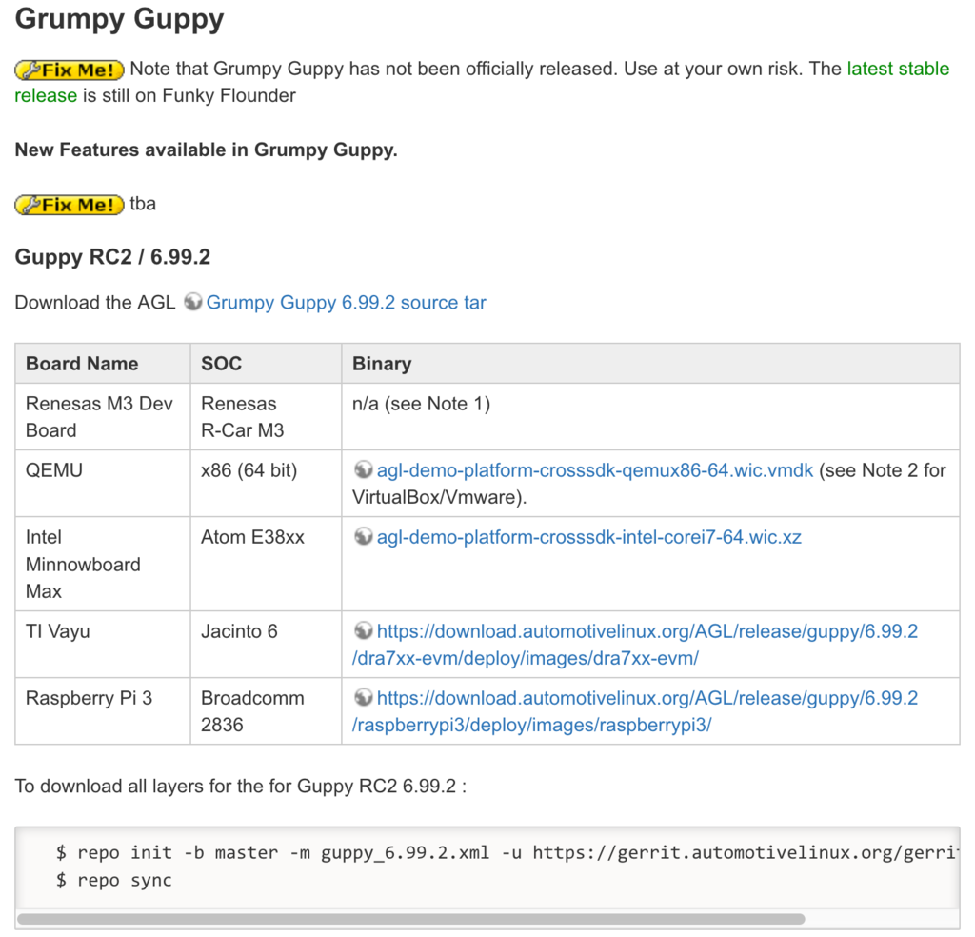Click the globe icon in the TI Vayu row

tap(363, 631)
